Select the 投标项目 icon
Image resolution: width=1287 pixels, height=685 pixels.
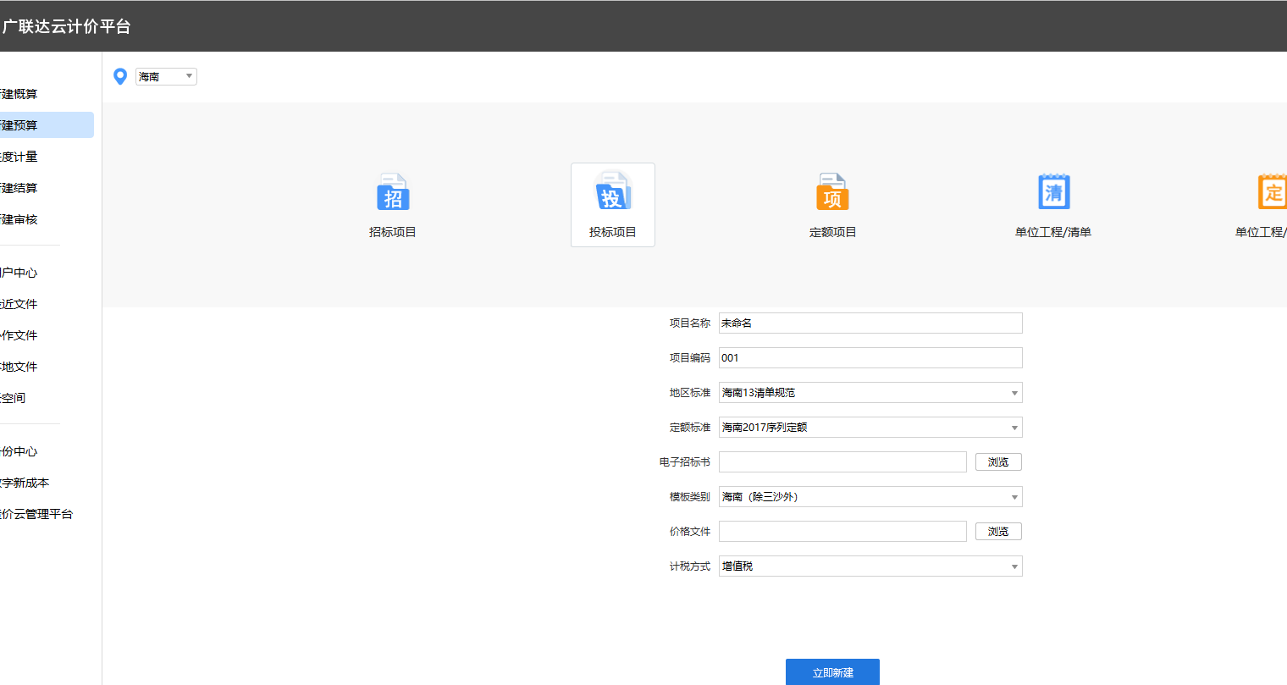click(613, 192)
